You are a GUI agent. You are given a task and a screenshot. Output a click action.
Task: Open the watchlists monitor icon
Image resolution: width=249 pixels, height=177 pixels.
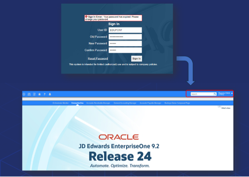tap(29, 94)
